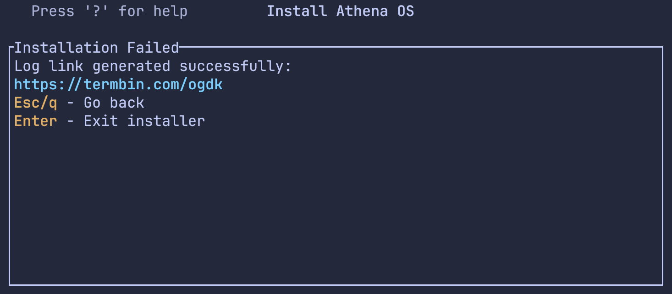This screenshot has width=672, height=294.
Task: Click the word 'back' on the Esc/q line
Action: pos(127,103)
